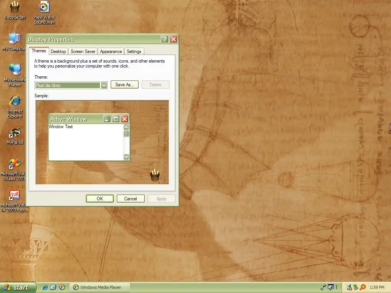391x293 pixels.
Task: Click the sample Active Window minimize button
Action: (x=107, y=119)
